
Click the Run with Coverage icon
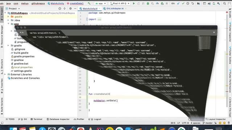[x=153, y=3]
